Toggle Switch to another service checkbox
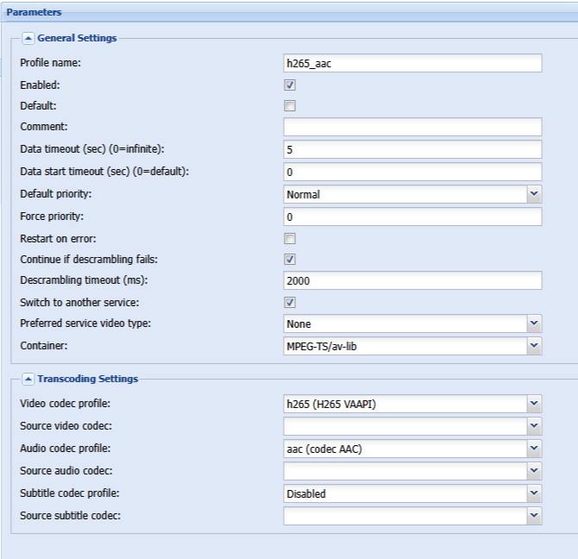Image resolution: width=578 pixels, height=559 pixels. point(290,303)
